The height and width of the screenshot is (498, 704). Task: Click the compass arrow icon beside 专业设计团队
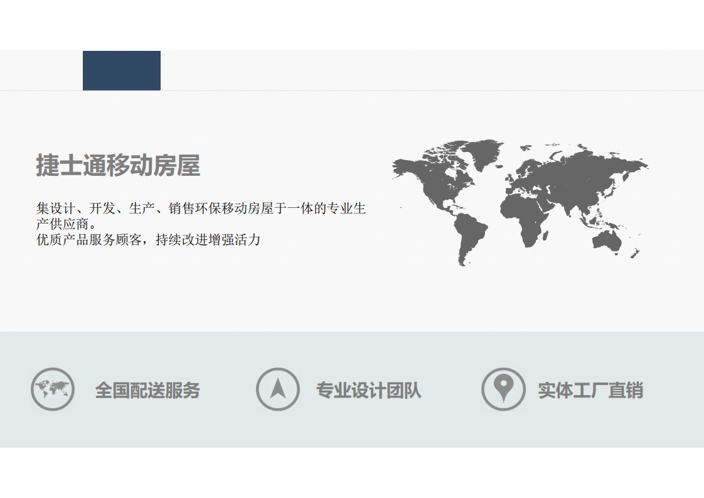point(278,389)
